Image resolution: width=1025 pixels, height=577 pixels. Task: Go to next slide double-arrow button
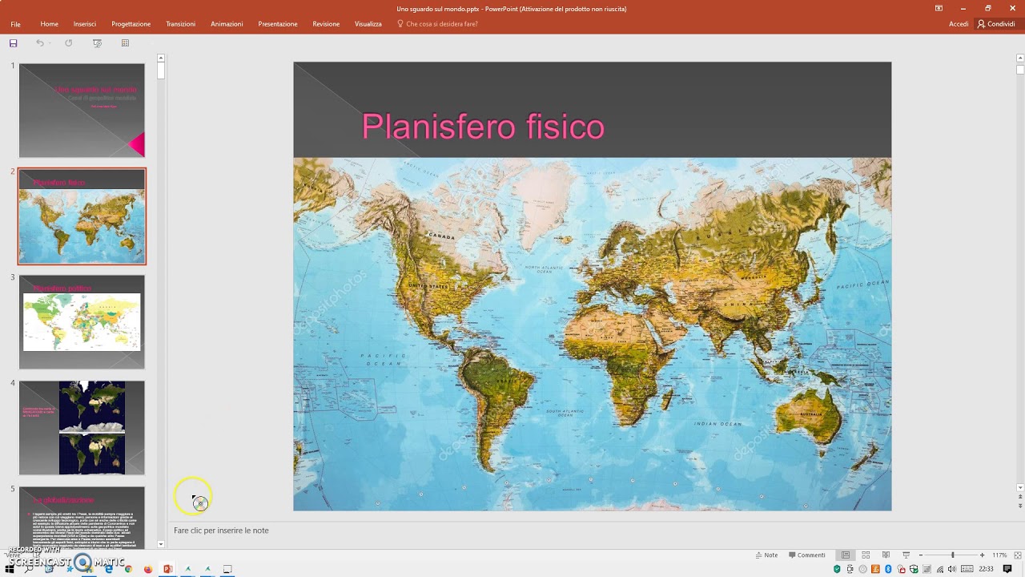click(1020, 506)
